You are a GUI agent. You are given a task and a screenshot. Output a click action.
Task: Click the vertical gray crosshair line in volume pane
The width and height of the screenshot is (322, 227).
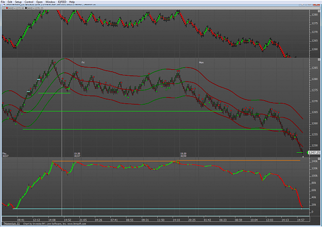click(62, 186)
